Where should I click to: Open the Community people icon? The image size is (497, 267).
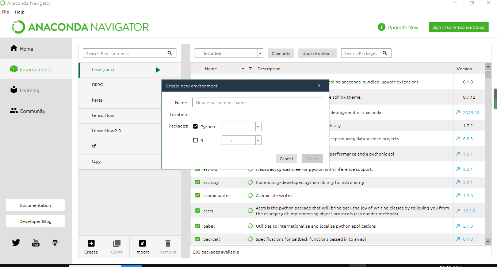[14, 111]
